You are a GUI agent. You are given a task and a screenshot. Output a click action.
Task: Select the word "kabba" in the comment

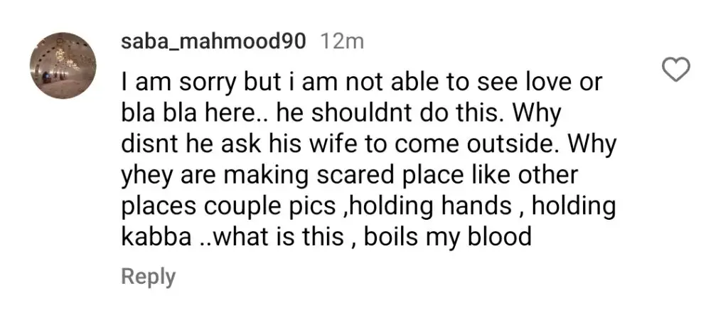tap(156, 237)
